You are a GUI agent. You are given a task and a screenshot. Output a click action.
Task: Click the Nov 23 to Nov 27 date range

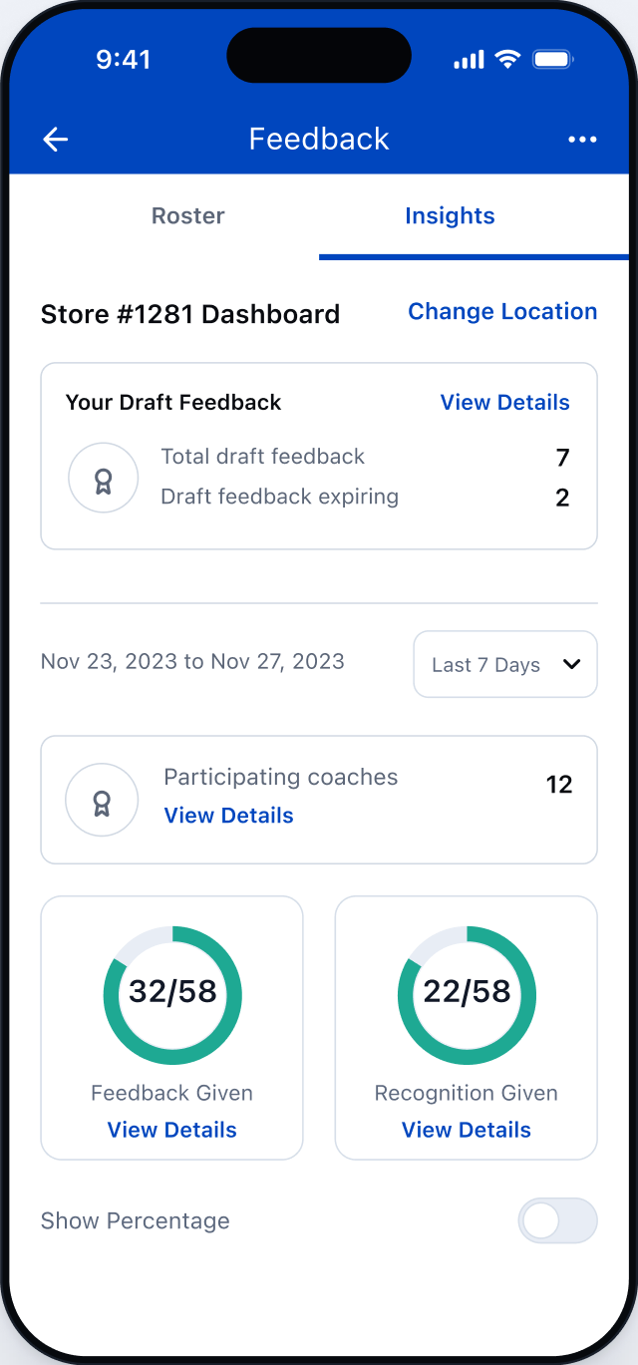pyautogui.click(x=192, y=662)
